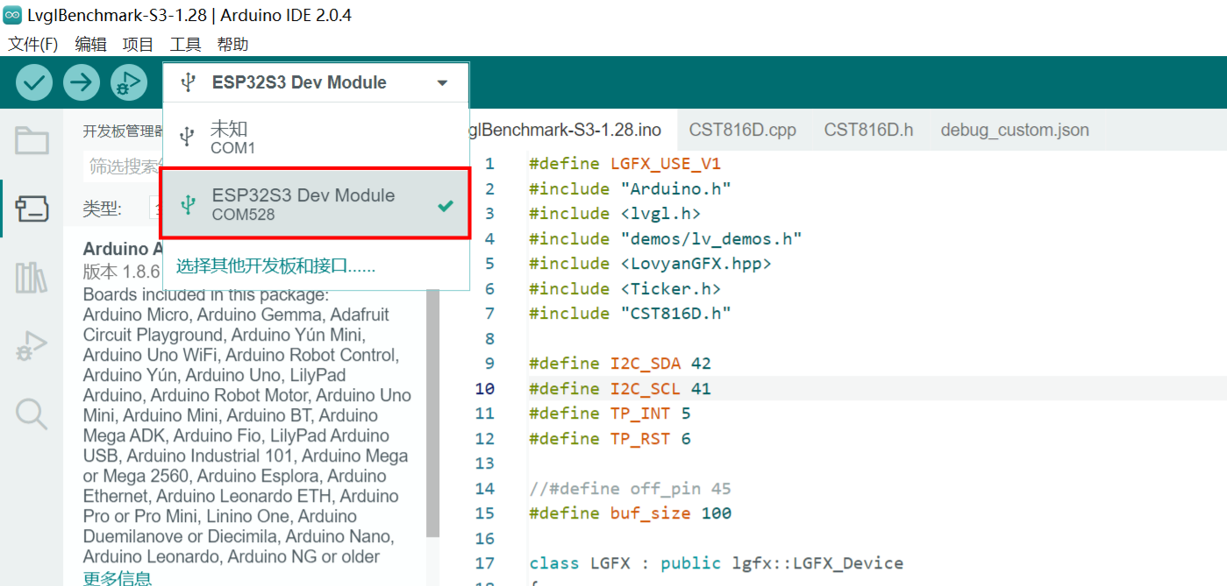Open the 编辑 menu
The height and width of the screenshot is (586, 1227).
click(x=91, y=44)
